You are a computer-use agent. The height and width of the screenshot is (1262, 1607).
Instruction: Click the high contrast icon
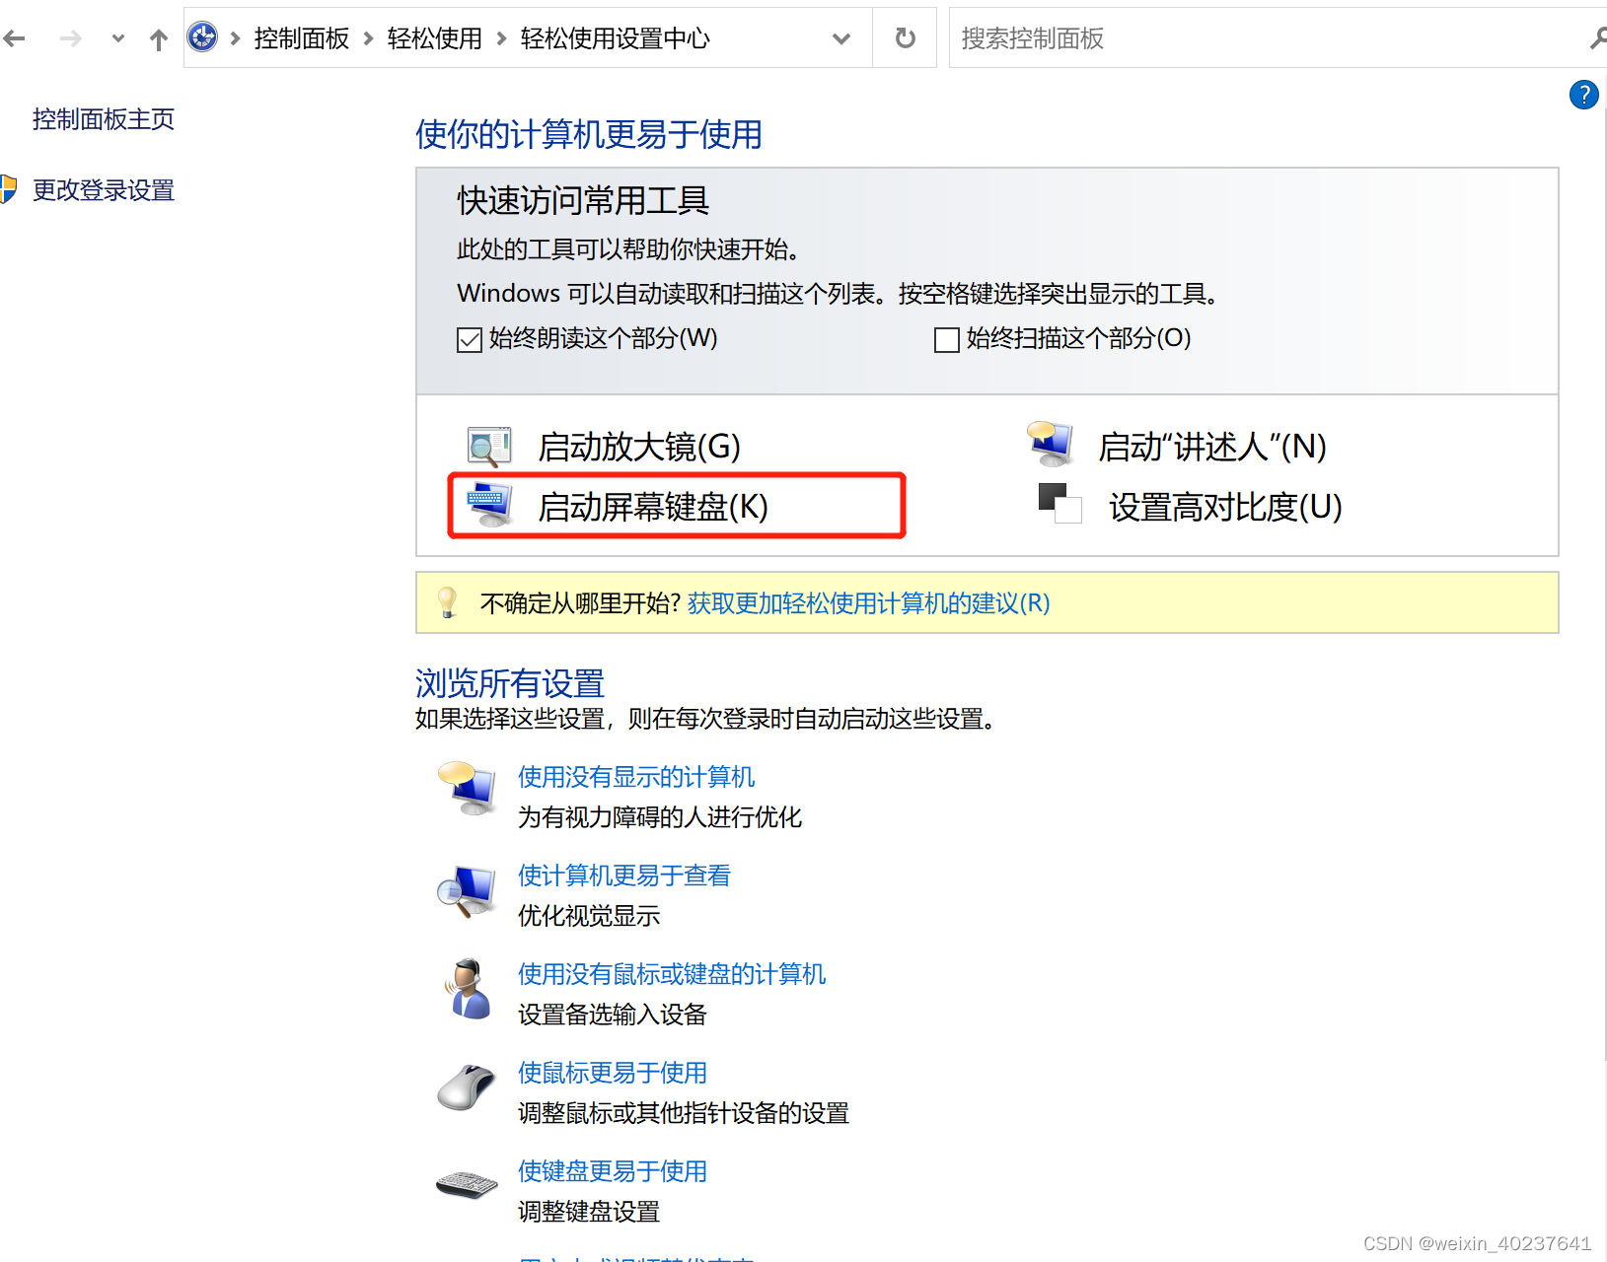(1060, 503)
